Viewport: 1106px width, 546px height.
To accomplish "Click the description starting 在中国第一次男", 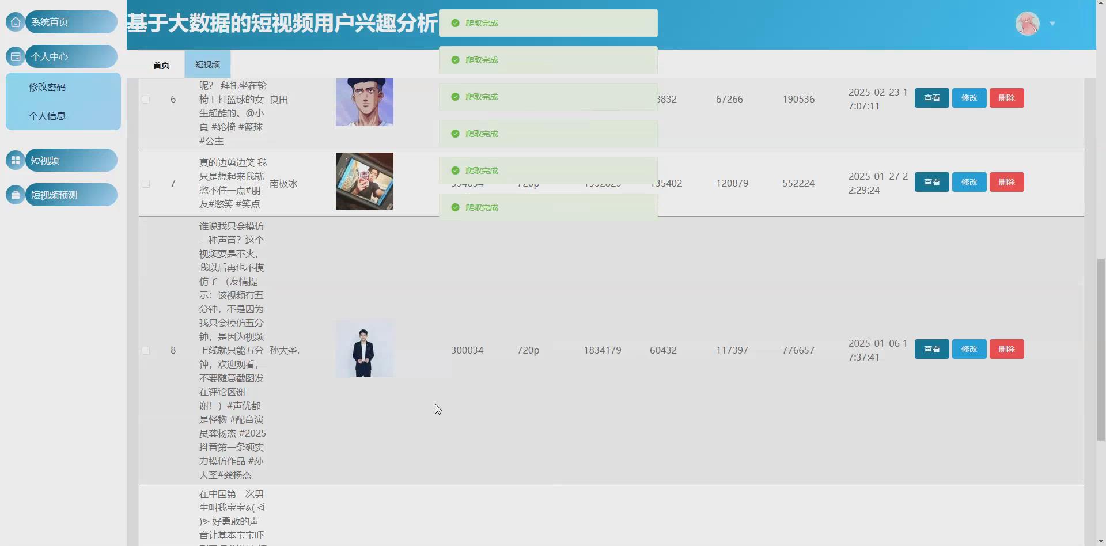I will coord(233,517).
